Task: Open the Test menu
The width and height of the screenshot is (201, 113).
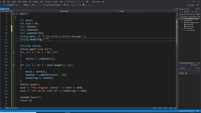Action: 30,2
